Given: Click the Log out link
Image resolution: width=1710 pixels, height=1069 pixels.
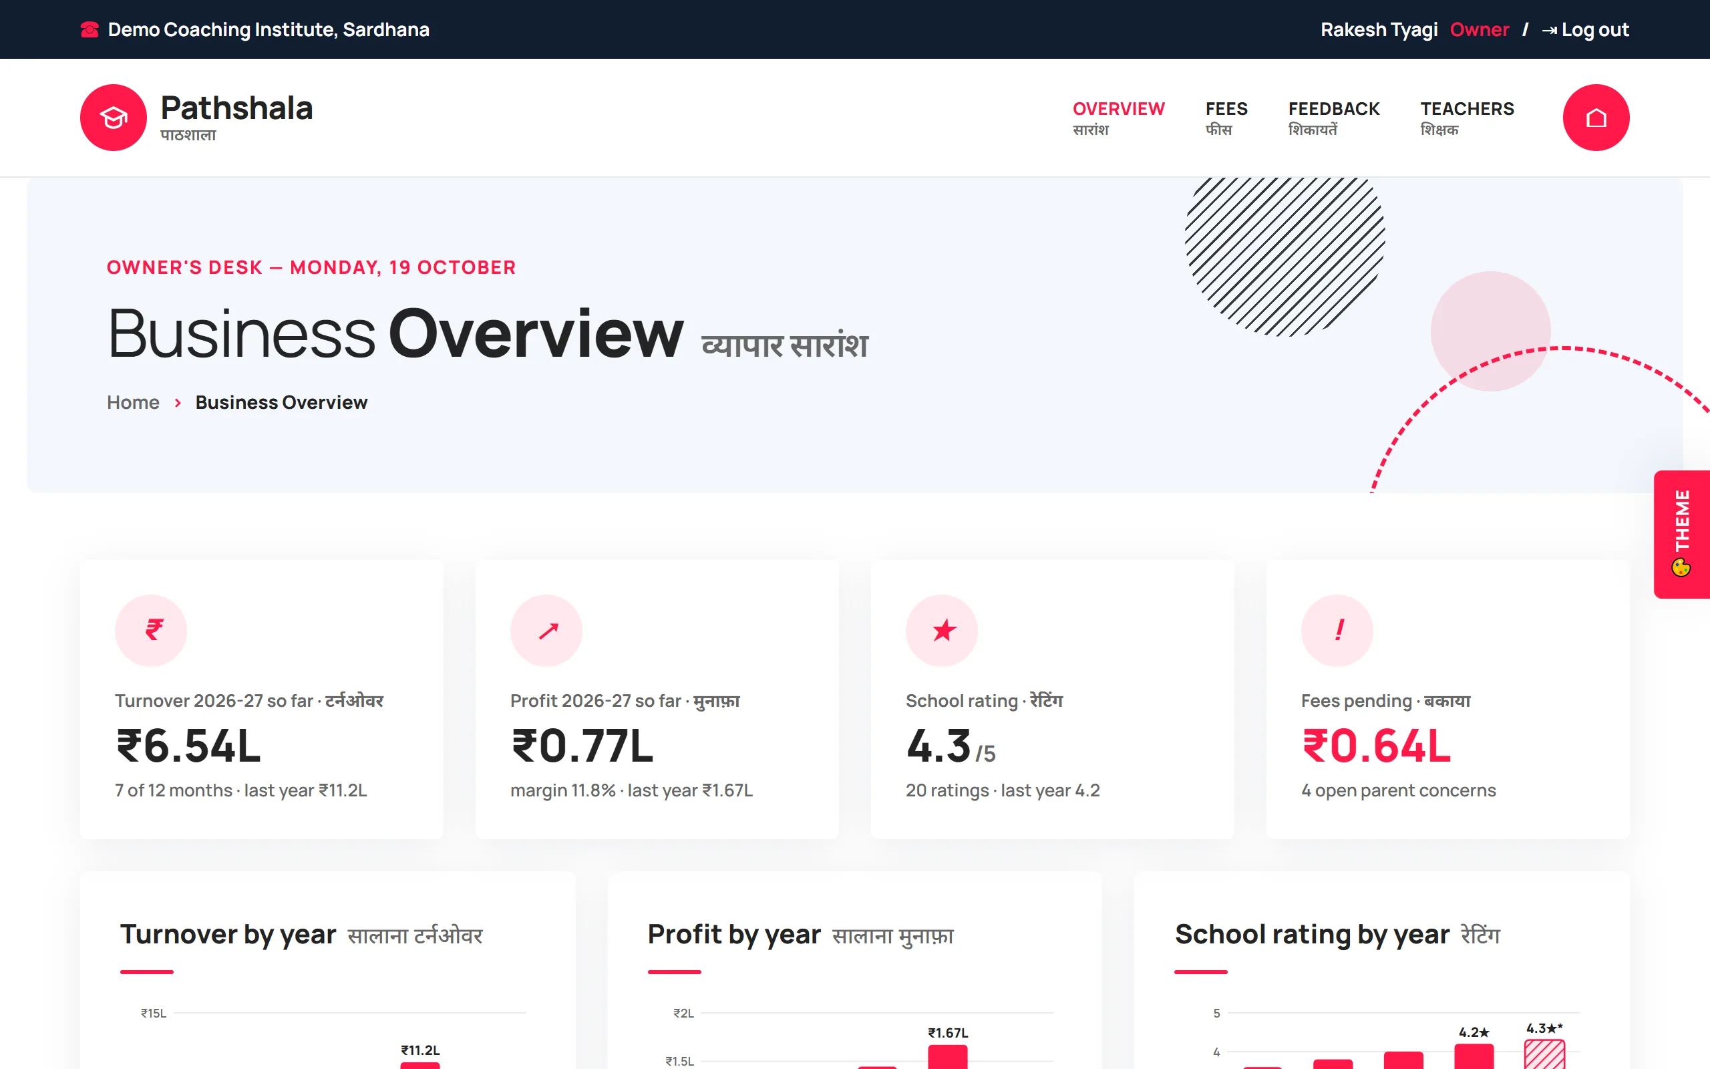Looking at the screenshot, I should 1585,29.
